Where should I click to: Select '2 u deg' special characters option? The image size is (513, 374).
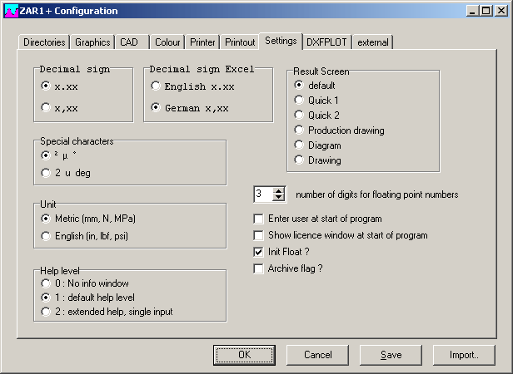pos(46,172)
